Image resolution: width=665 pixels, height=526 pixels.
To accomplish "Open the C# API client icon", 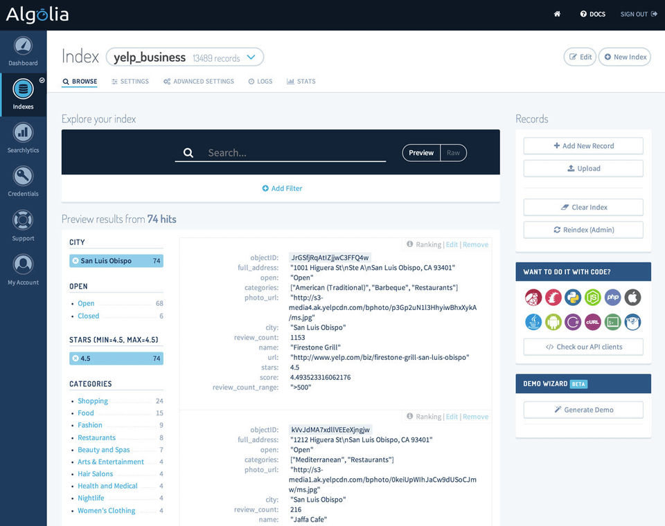I will point(573,322).
